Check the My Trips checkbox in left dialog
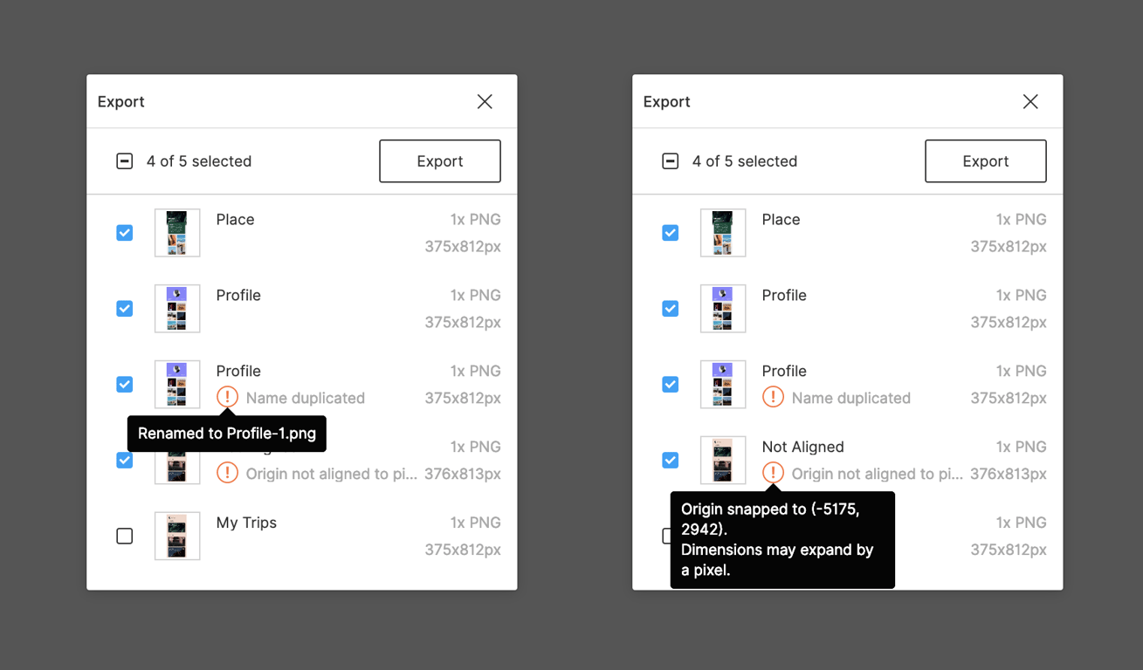This screenshot has width=1143, height=670. 125,536
